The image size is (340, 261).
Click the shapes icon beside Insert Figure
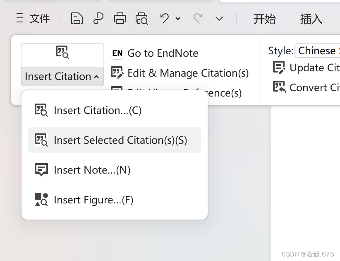[41, 200]
